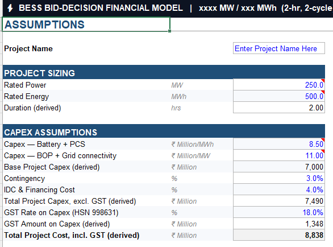Viewport: 333px width, 247px height.
Task: Select the Contingency value 3.0%
Action: click(x=279, y=178)
